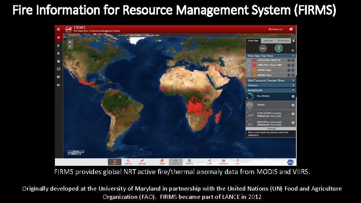Image resolution: width=361 pixels, height=203 pixels.
Task: Open settings for MODIS / Terra layer
Action: point(293,75)
